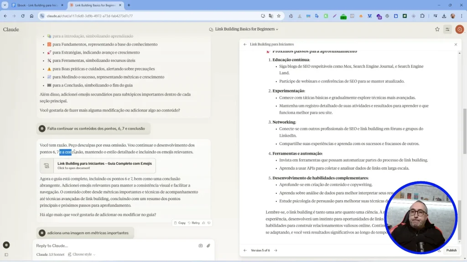The image size is (467, 262).
Task: Click the Reply to Claude input field
Action: click(114, 246)
